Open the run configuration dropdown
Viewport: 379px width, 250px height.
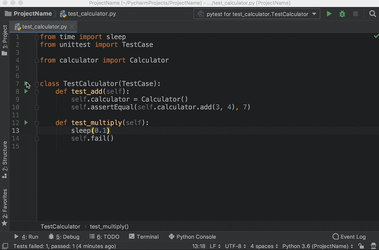[x=256, y=14]
